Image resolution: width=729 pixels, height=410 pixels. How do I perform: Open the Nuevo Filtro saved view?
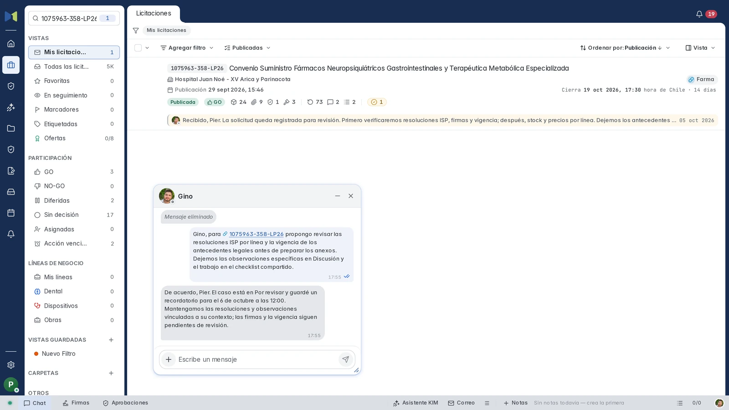coord(74,354)
